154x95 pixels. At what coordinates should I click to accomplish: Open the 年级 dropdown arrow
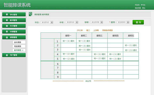coord(77,22)
